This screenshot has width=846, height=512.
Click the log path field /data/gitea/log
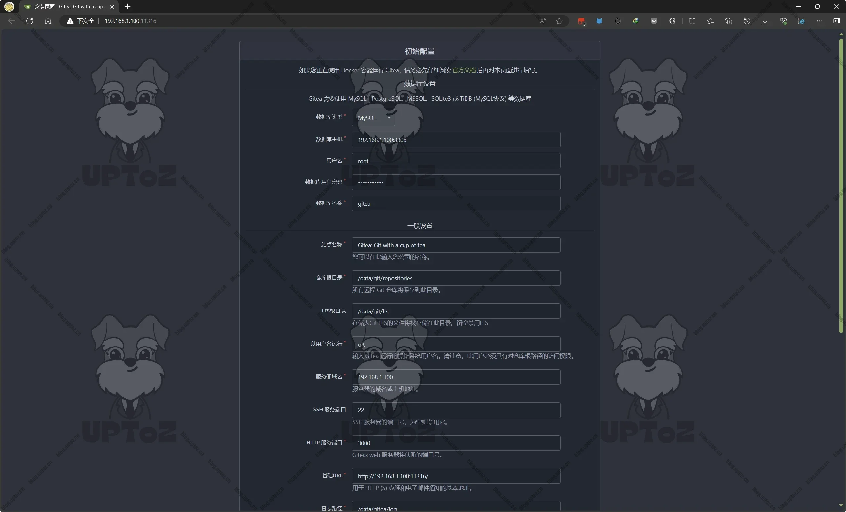(456, 506)
